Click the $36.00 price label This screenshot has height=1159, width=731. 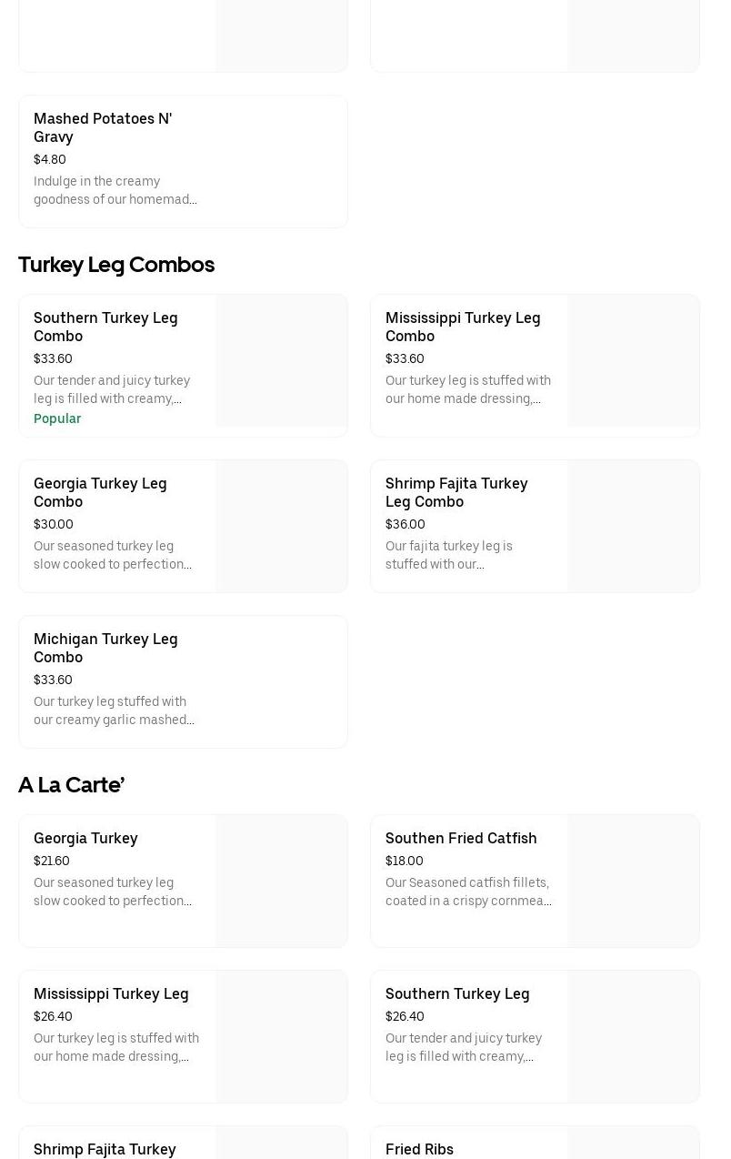406,524
